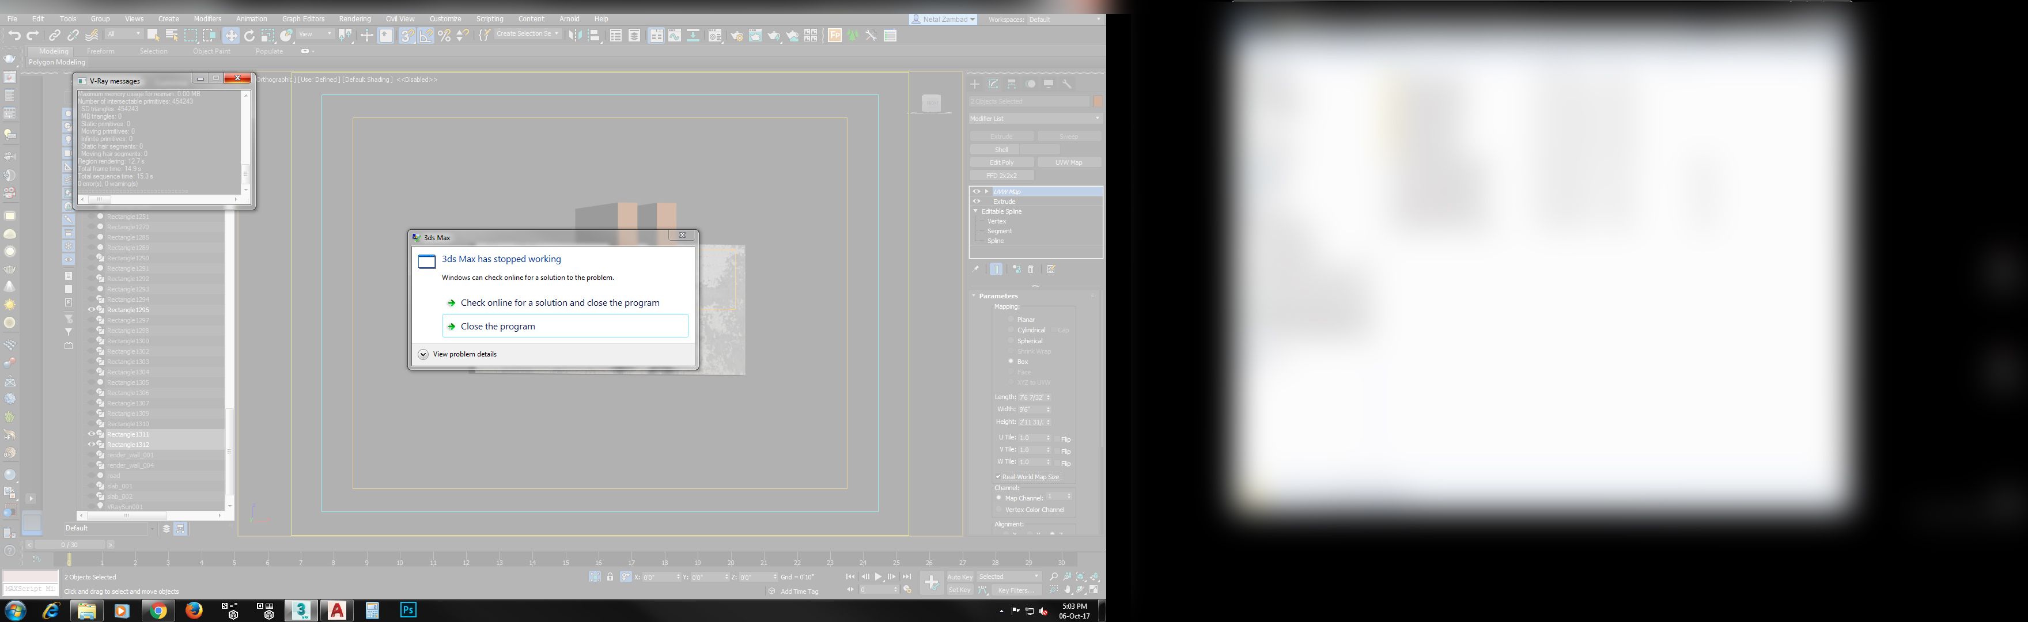Toggle Angle Snap icon
The width and height of the screenshot is (2028, 622).
tap(425, 36)
